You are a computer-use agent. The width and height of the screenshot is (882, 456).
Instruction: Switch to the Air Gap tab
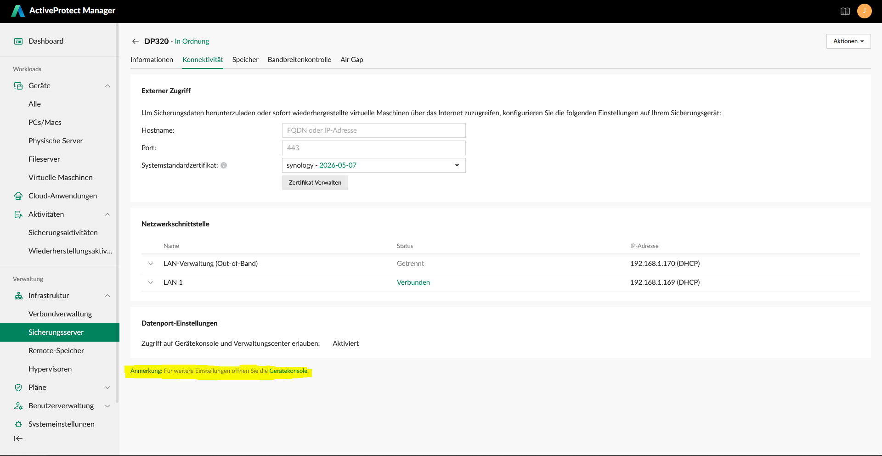[351, 60]
